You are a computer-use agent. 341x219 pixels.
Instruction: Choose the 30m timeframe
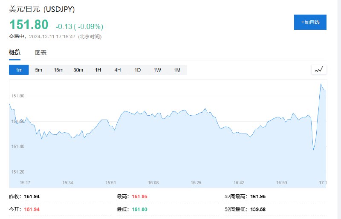(x=78, y=70)
